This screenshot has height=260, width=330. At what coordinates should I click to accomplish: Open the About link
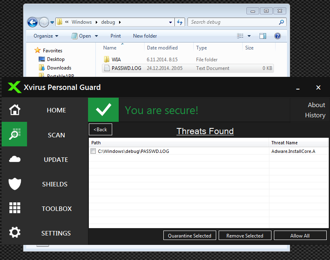316,105
